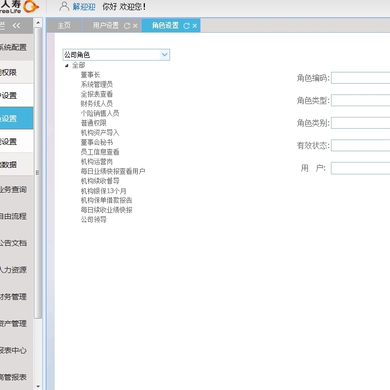The height and width of the screenshot is (390, 390).
Task: Switch to the 用户设置 tab
Action: 106,26
